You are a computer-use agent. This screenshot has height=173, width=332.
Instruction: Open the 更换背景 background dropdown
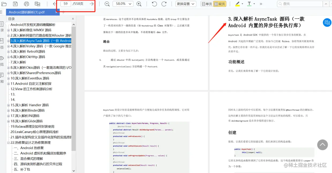[186, 4]
